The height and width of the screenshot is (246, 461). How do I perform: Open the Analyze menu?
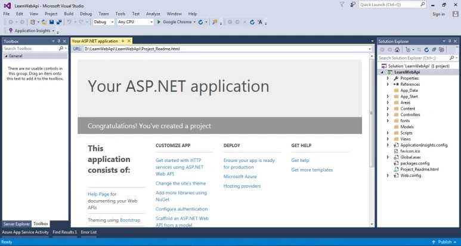[153, 14]
